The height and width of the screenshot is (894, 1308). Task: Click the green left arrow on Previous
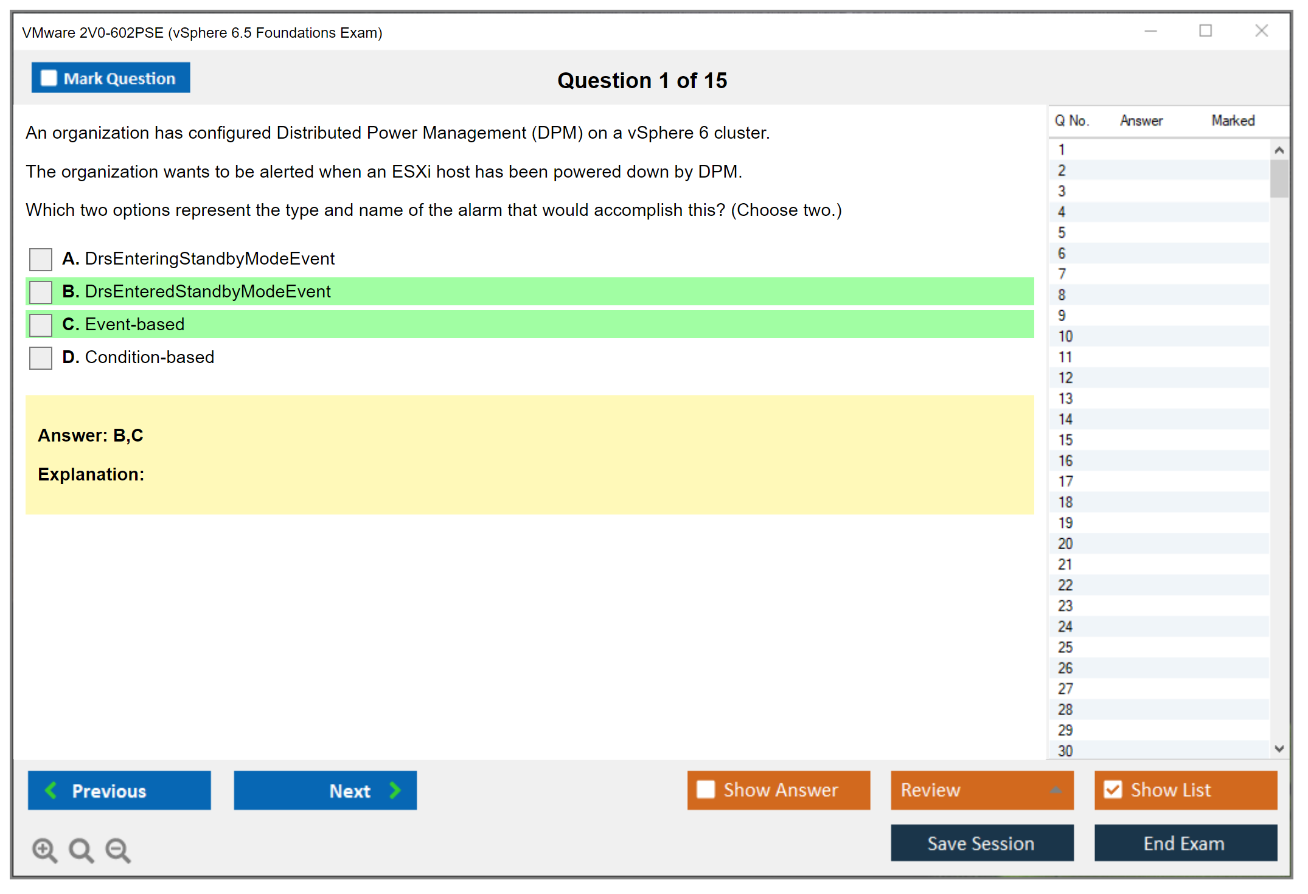coord(51,790)
